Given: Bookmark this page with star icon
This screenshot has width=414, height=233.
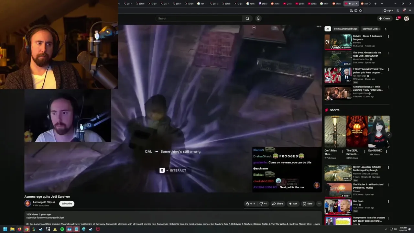Looking at the screenshot, I should pyautogui.click(x=360, y=10).
